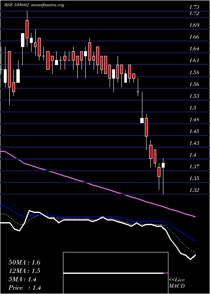
Task: Click the munafasutra.org site text
Action: click(47, 5)
